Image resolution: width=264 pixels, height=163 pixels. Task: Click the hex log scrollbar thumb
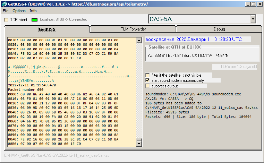point(139,140)
